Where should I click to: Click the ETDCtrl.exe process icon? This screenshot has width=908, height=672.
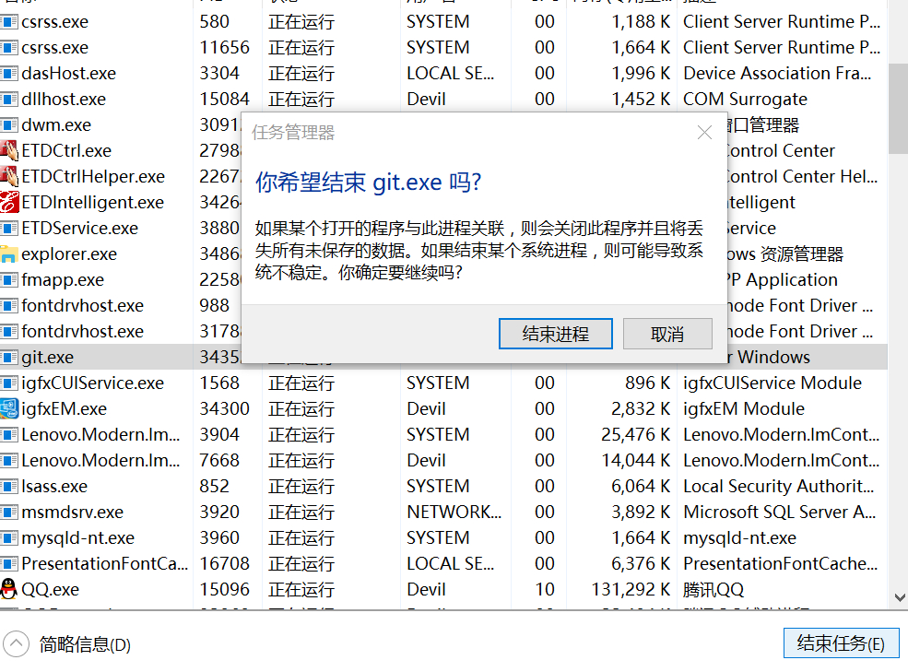coord(9,150)
